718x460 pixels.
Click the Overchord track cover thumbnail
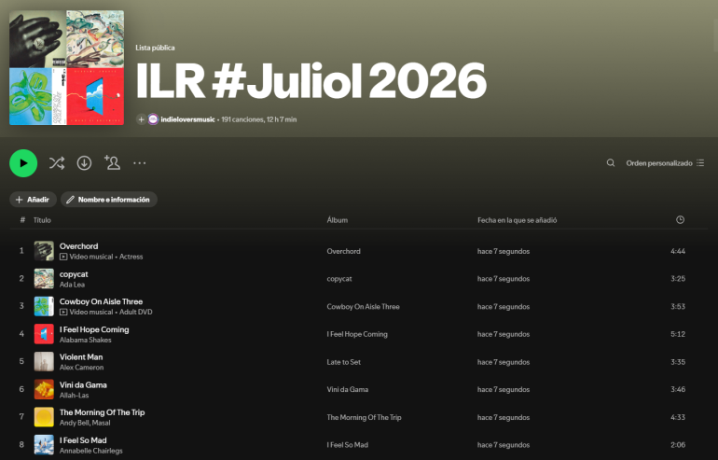pyautogui.click(x=44, y=251)
